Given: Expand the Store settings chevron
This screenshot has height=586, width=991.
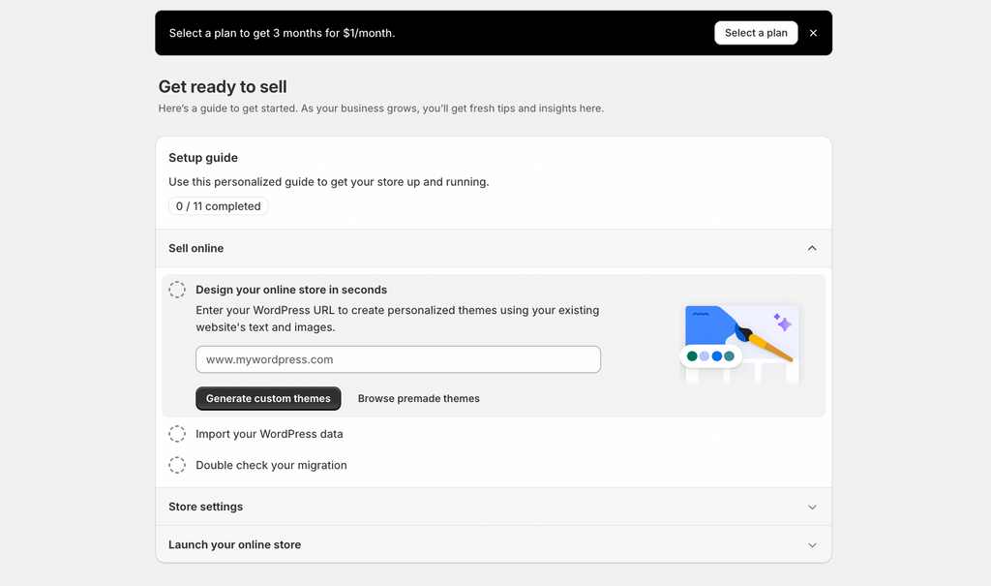Looking at the screenshot, I should click(x=812, y=507).
